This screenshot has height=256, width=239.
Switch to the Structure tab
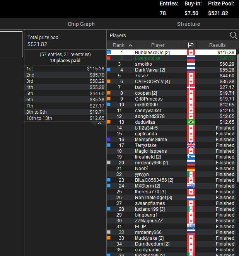click(189, 24)
